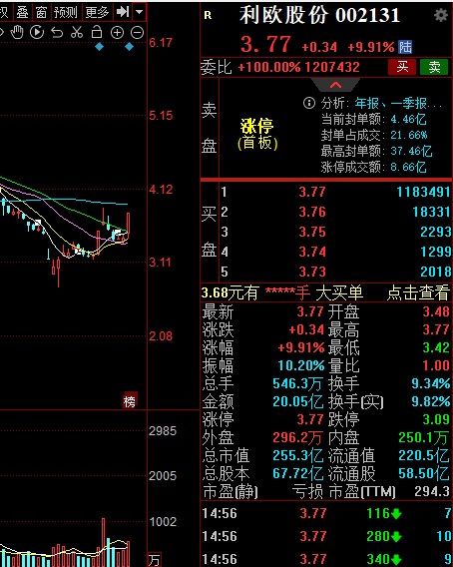Click the 当前封单额 4.46亿 value

(408, 119)
